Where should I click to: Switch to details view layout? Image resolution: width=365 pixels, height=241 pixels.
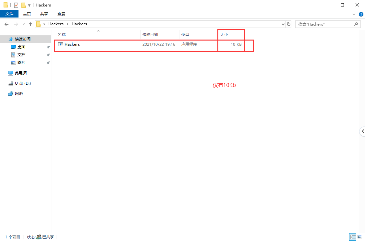(352, 237)
